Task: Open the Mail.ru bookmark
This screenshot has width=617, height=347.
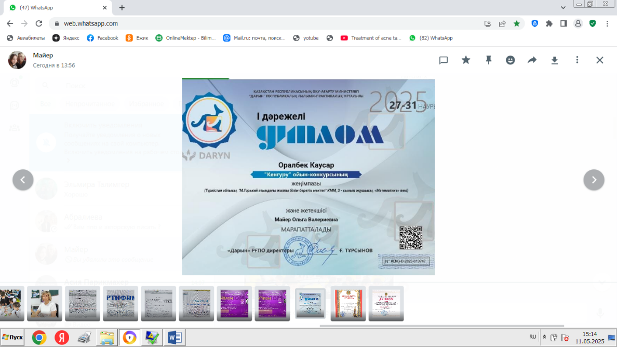Action: click(254, 38)
